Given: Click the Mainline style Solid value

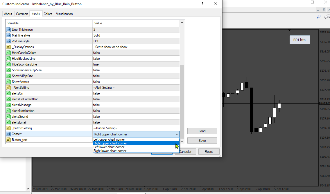Looking at the screenshot, I should [x=97, y=35].
